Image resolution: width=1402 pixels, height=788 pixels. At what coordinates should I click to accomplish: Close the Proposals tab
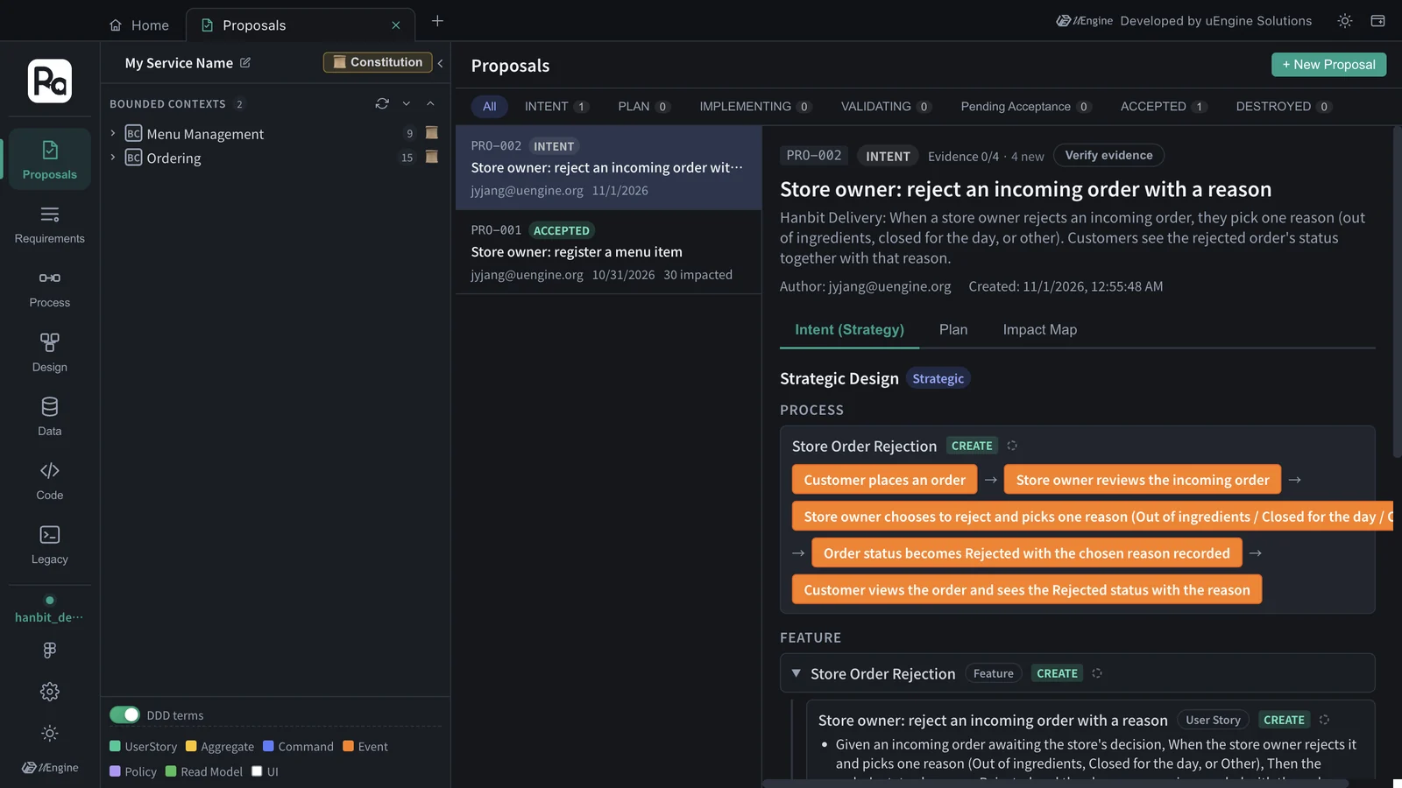[396, 25]
